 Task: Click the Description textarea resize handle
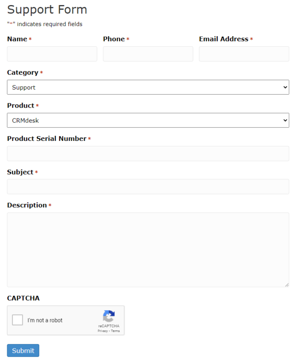[x=287, y=285]
